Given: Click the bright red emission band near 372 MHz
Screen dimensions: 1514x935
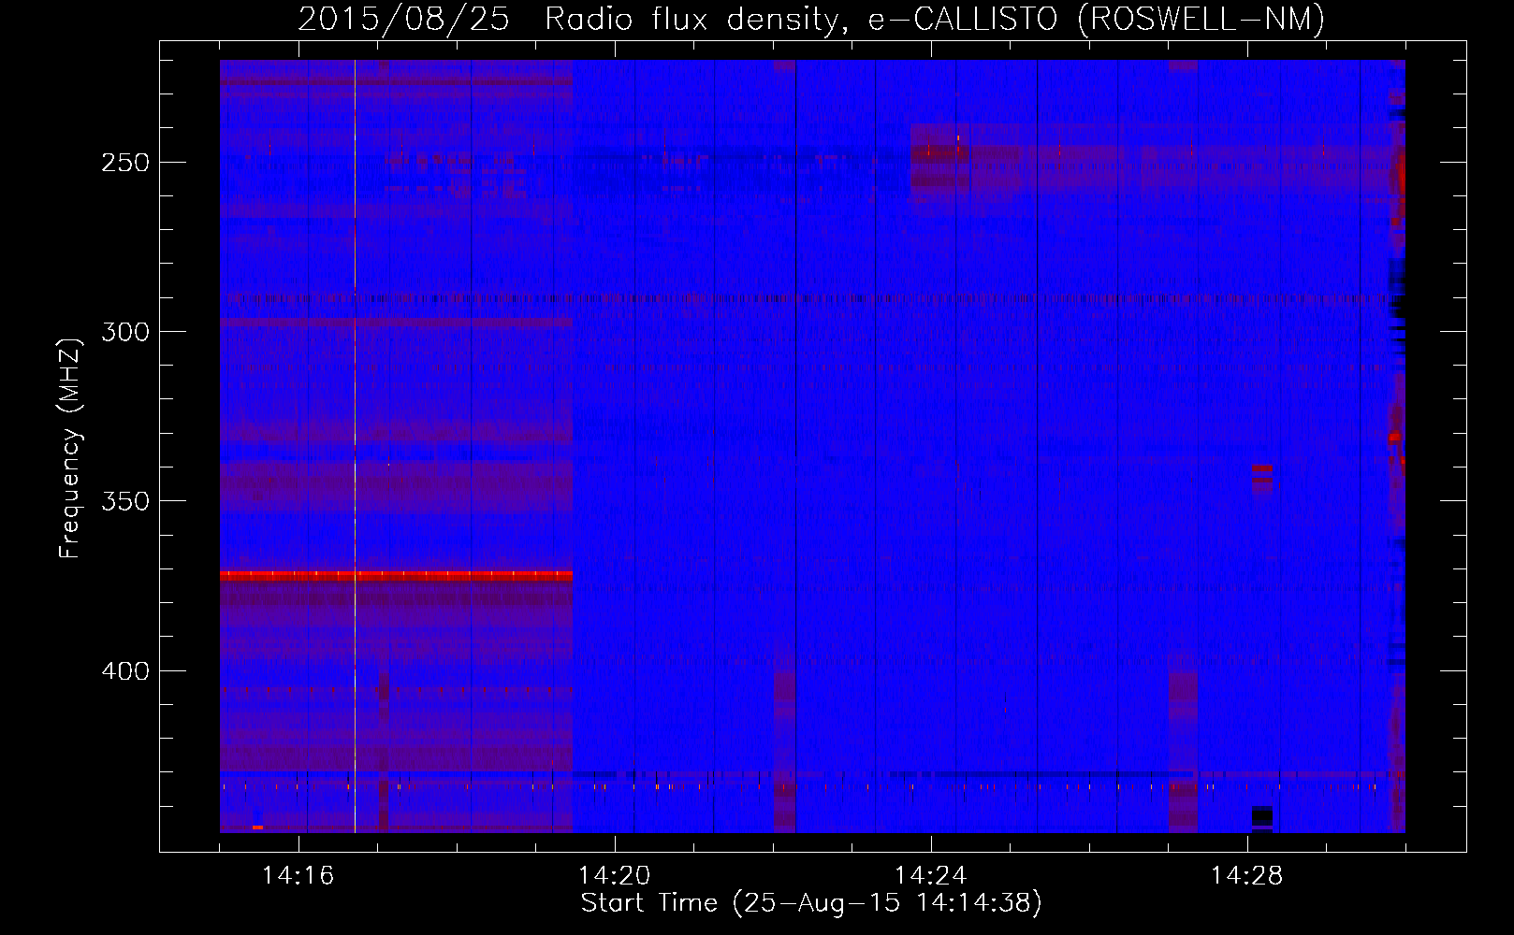Looking at the screenshot, I should (396, 576).
